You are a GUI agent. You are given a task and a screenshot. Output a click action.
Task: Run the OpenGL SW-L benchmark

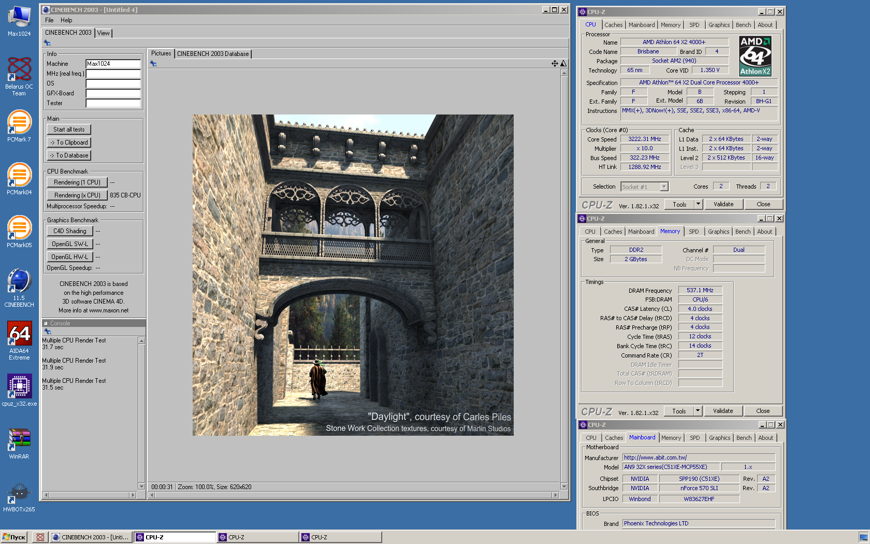(x=70, y=244)
